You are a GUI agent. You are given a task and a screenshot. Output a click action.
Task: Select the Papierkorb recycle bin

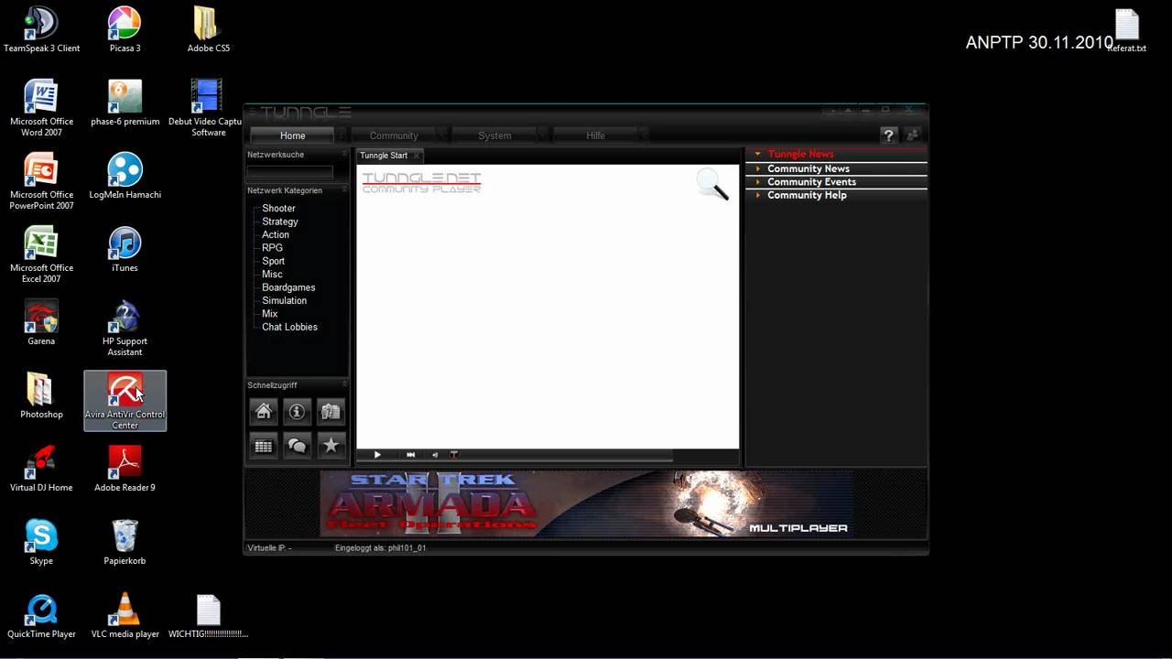click(125, 542)
